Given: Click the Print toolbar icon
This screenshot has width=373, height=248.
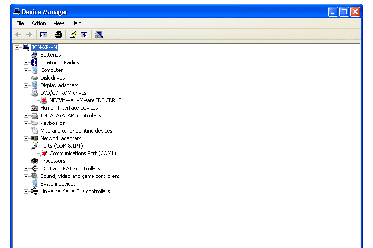Looking at the screenshot, I should (x=58, y=35).
